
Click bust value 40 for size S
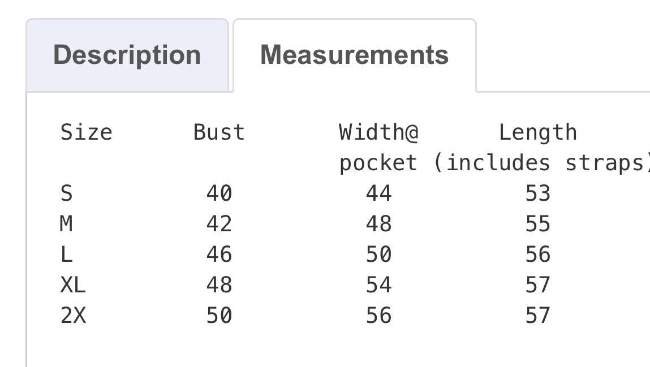tap(219, 193)
